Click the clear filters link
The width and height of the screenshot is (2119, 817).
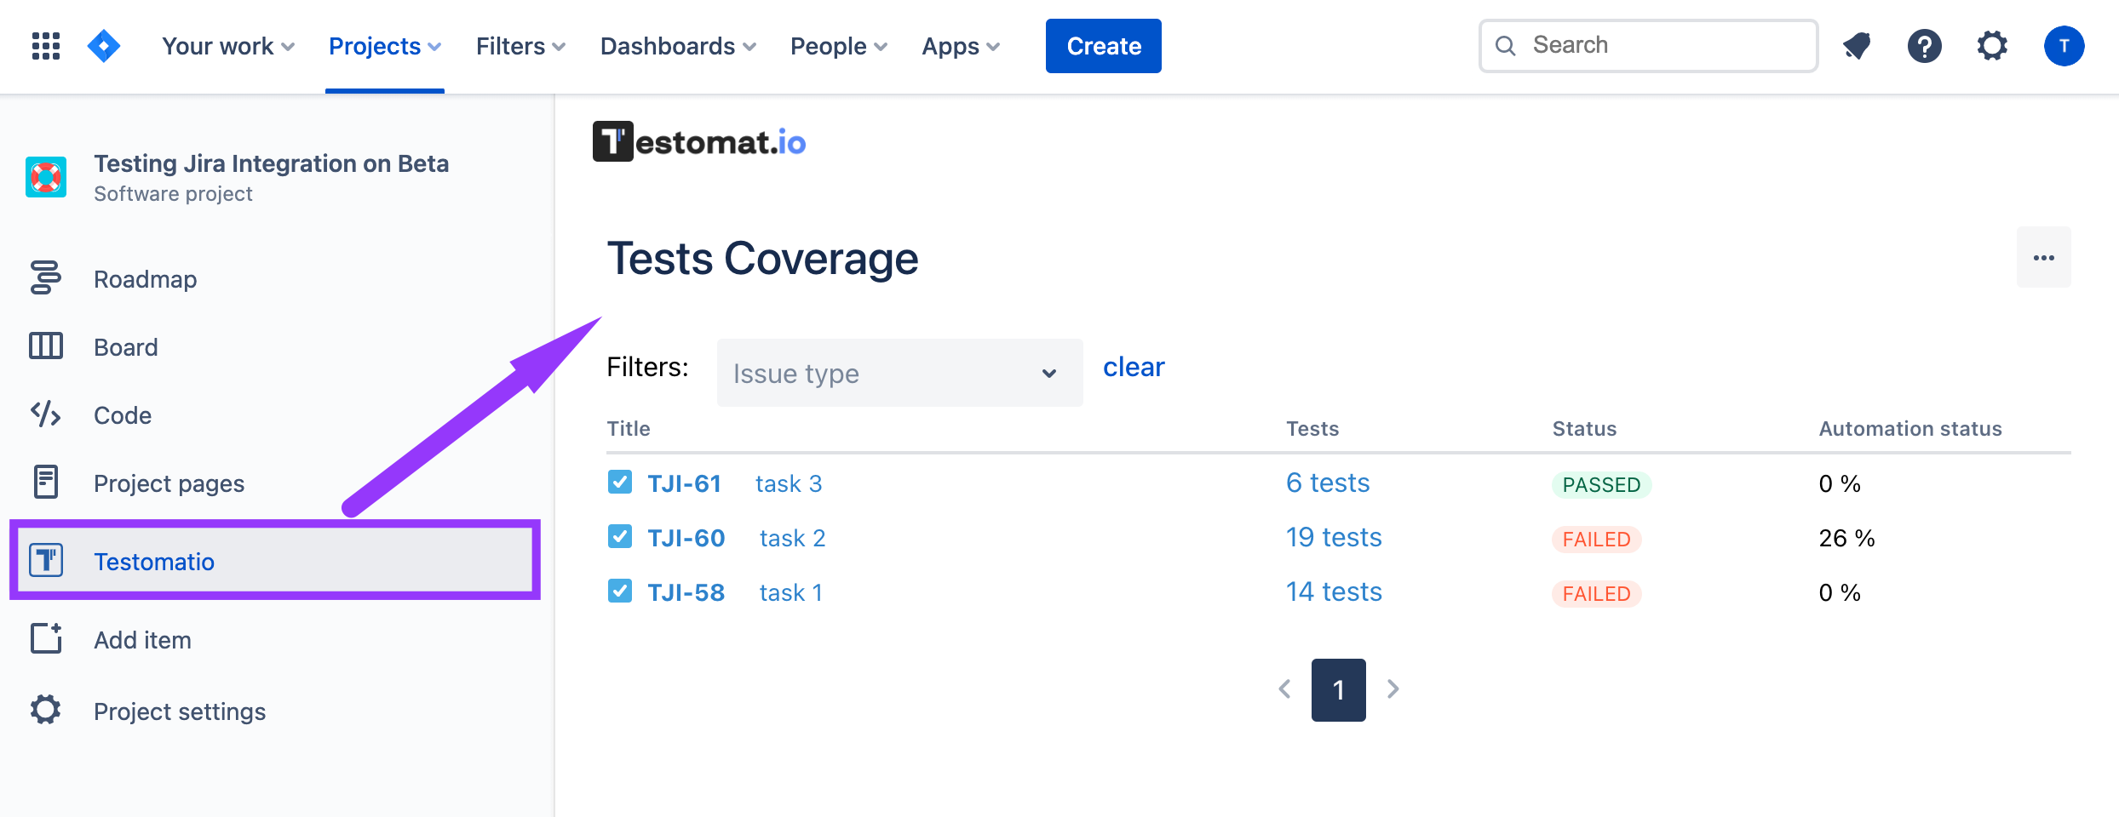pos(1133,367)
